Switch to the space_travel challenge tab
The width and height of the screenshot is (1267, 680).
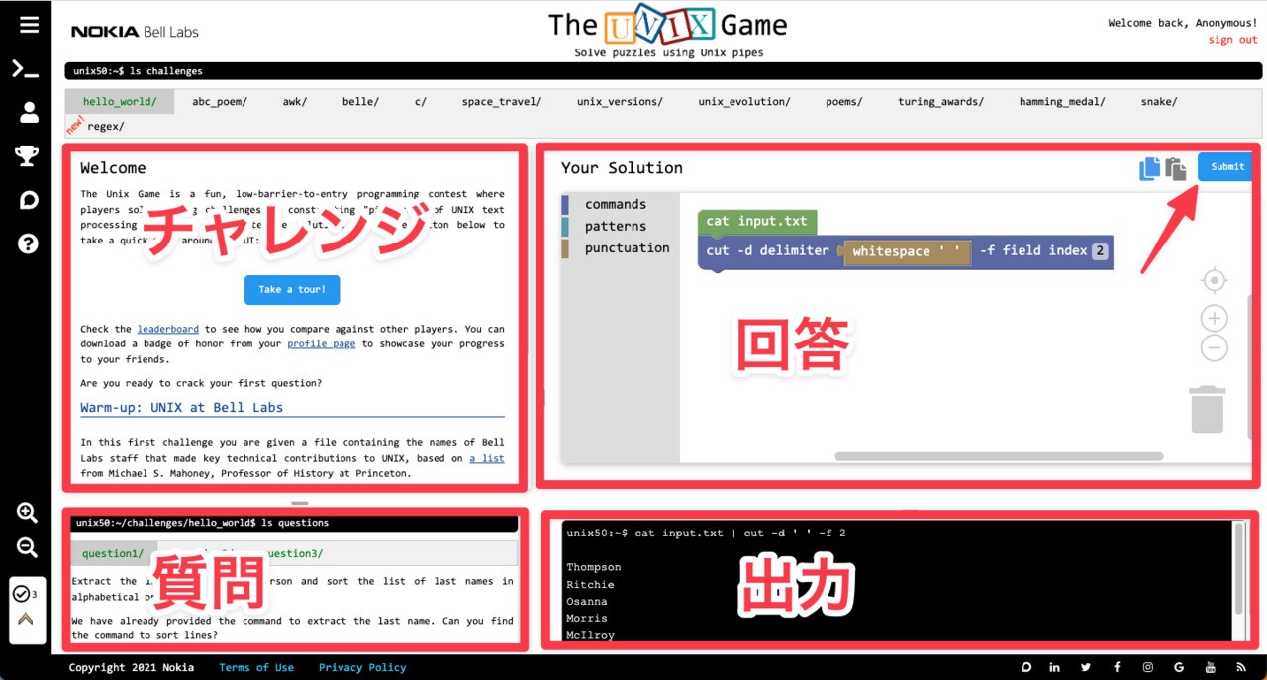coord(502,100)
